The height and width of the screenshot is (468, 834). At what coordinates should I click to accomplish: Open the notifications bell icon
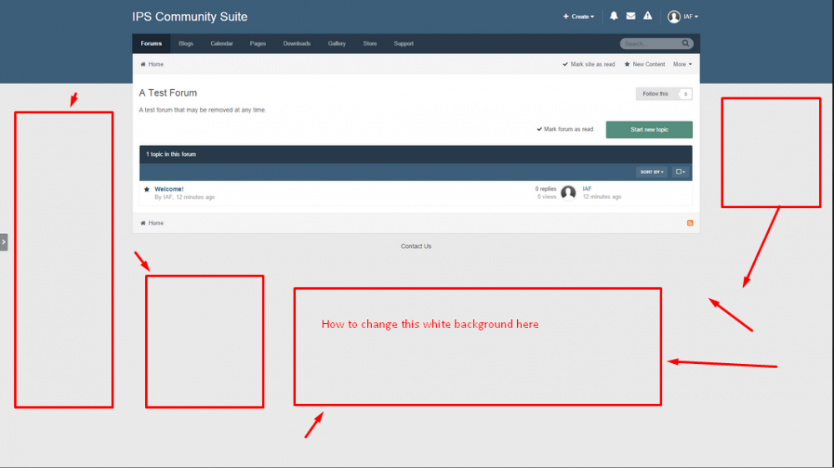pyautogui.click(x=614, y=16)
